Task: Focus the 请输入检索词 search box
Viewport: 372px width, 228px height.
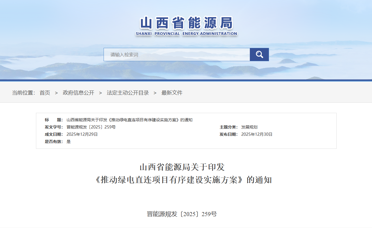Action: [x=176, y=55]
